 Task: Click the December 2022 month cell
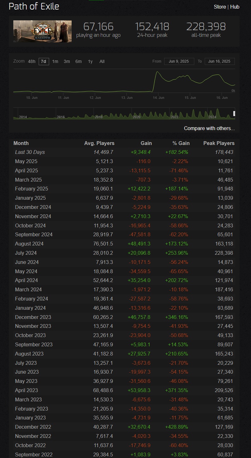[x=33, y=427]
